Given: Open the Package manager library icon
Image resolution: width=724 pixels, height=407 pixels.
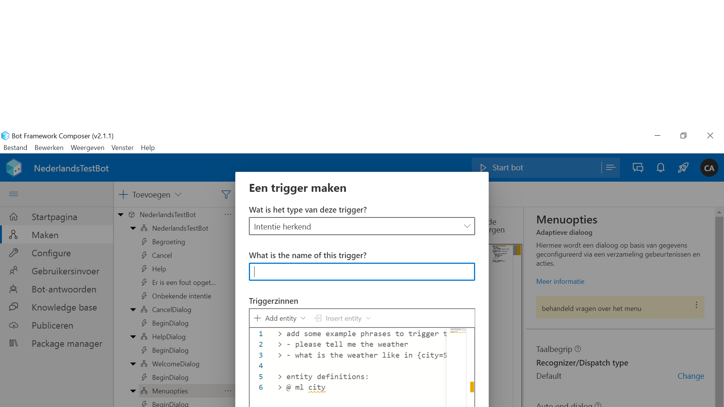Looking at the screenshot, I should [x=14, y=343].
